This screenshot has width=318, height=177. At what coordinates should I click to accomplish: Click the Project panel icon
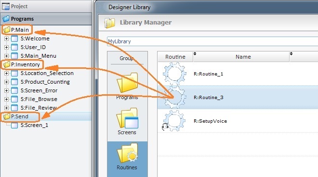click(x=6, y=6)
